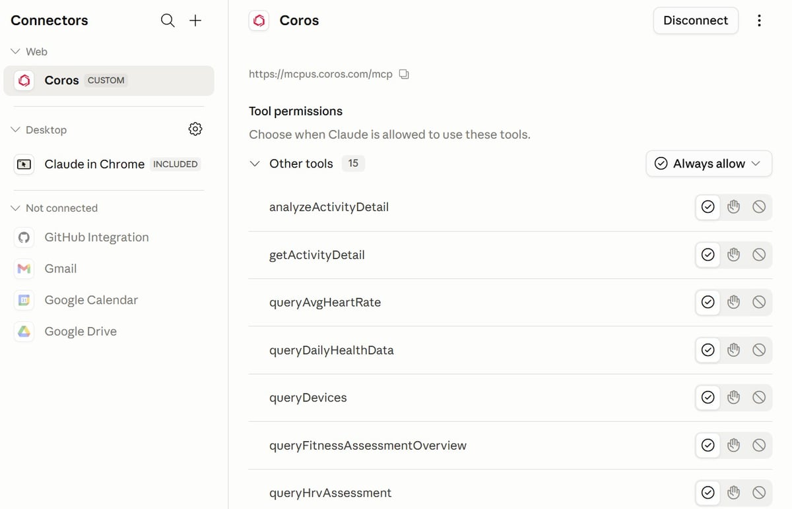Set getActivityDetail to needs approval
Image resolution: width=792 pixels, height=509 pixels.
pyautogui.click(x=733, y=254)
